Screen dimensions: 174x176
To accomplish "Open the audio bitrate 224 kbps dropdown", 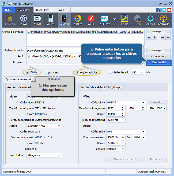I will pyautogui.click(x=116, y=143).
